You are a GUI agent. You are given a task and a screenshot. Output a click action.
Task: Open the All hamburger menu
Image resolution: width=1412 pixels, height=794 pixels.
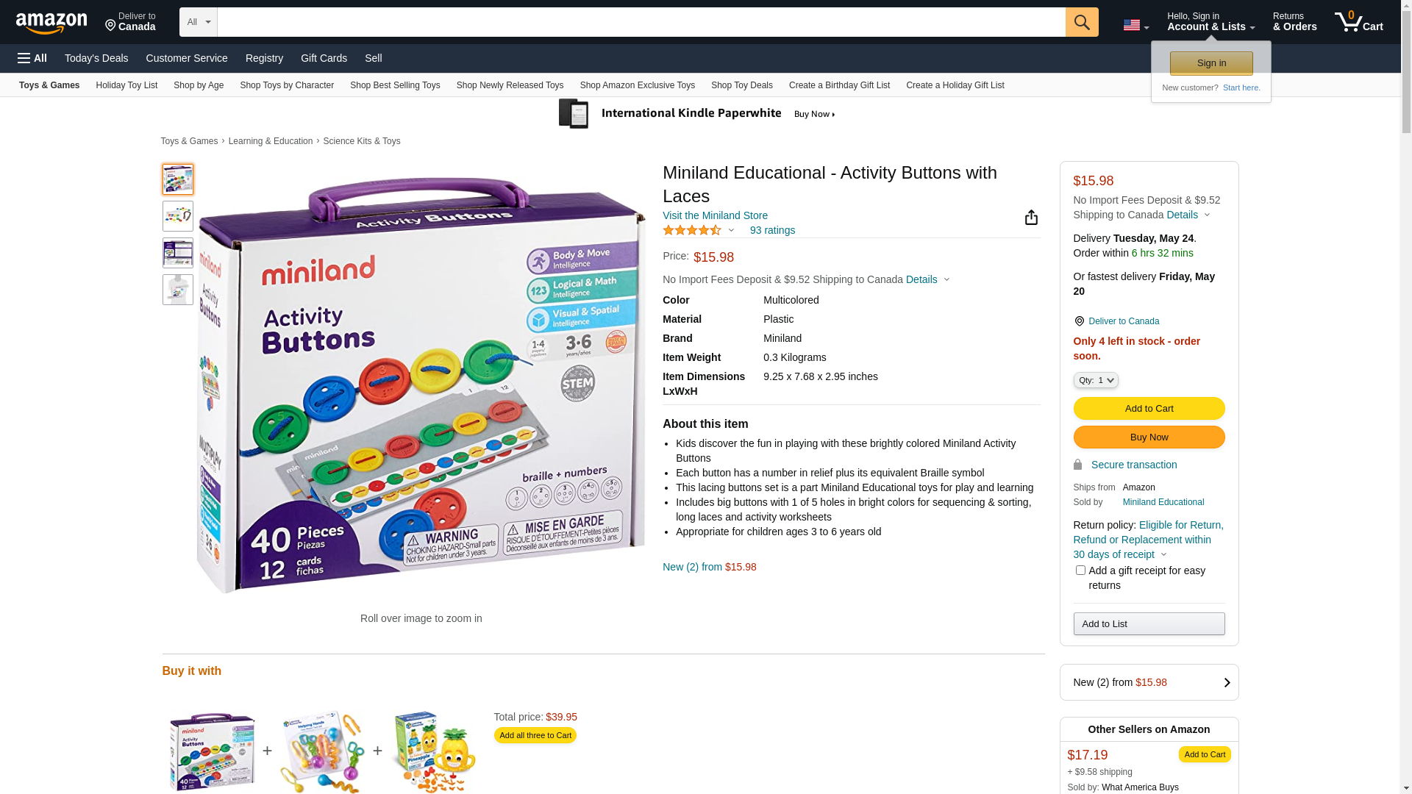32,58
